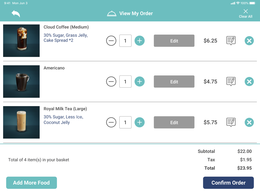Decrease Cloud Coffee quantity with minus
260x195 pixels.
tap(111, 41)
